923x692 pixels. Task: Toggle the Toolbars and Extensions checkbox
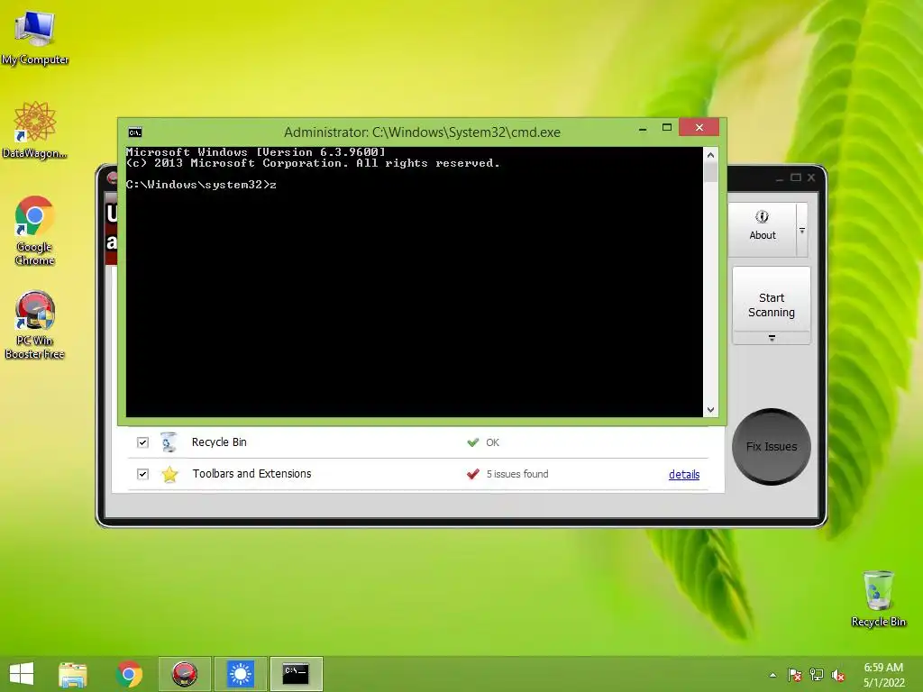click(x=142, y=474)
